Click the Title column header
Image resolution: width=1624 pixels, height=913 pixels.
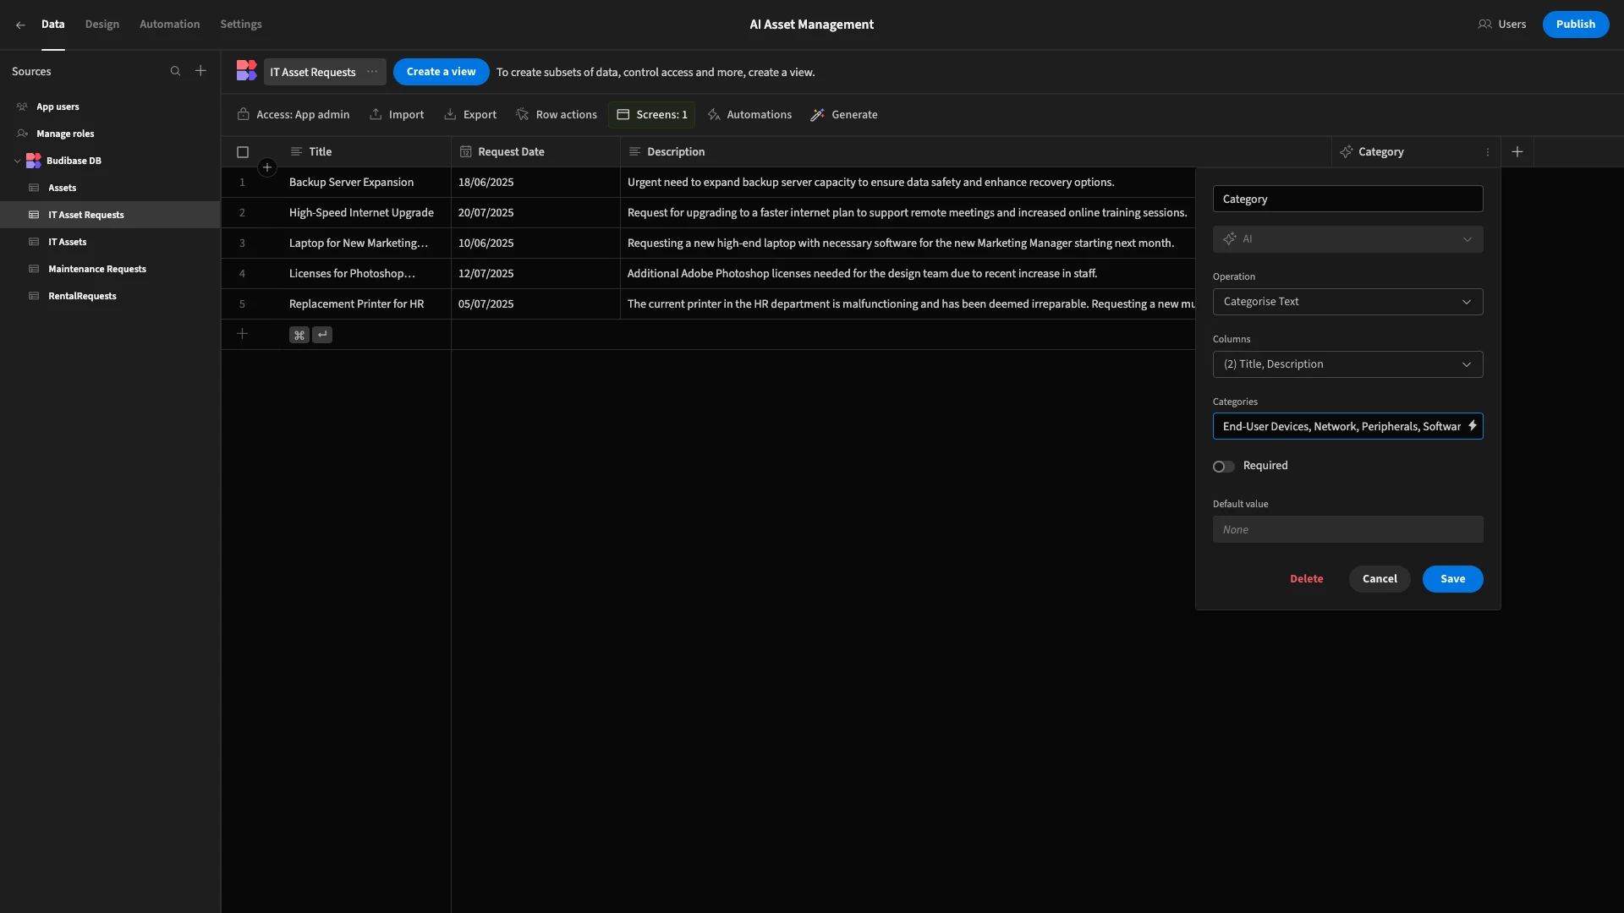(x=366, y=152)
